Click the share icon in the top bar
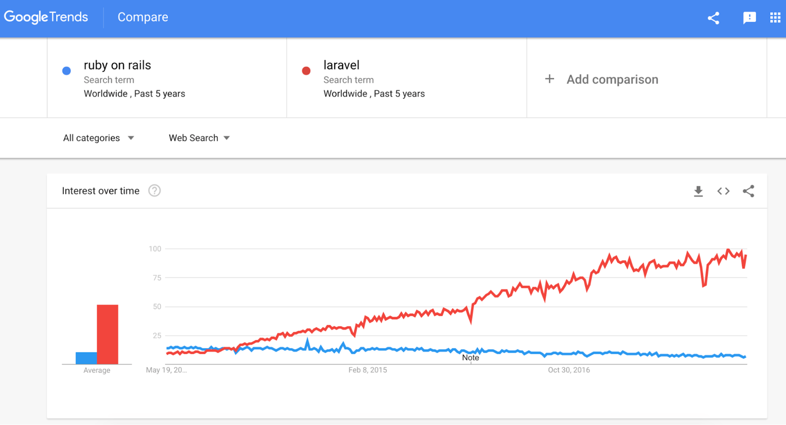This screenshot has width=786, height=425. (x=713, y=17)
